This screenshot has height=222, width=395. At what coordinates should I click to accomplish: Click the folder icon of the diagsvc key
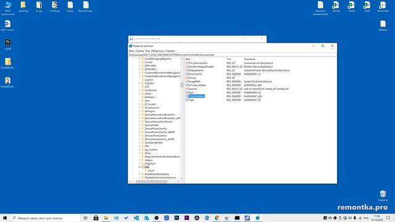[143, 160]
